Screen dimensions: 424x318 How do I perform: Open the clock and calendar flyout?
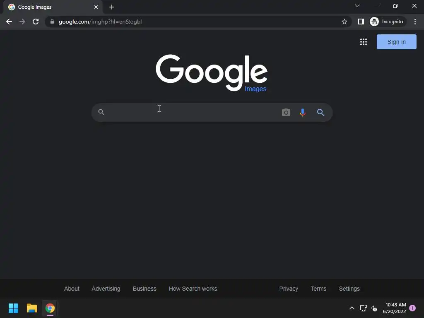point(394,308)
